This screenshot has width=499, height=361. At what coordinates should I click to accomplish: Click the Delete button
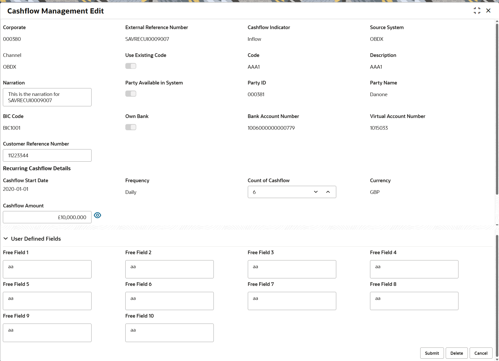click(x=457, y=353)
